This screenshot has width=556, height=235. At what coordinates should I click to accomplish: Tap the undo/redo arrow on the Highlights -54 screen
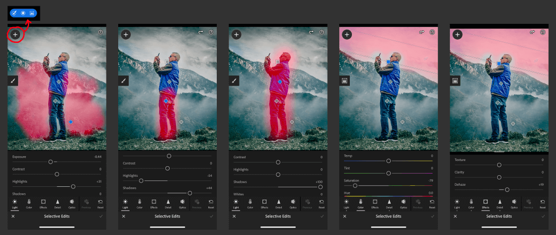201,32
